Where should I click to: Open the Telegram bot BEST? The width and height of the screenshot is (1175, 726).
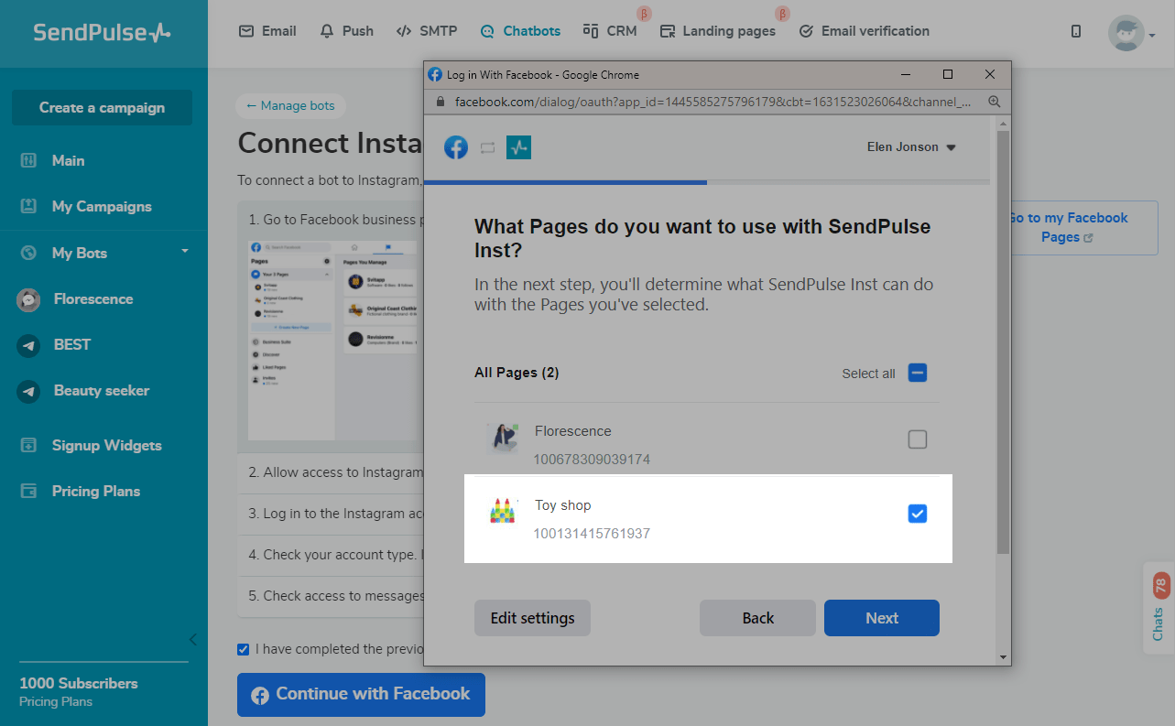coord(71,345)
